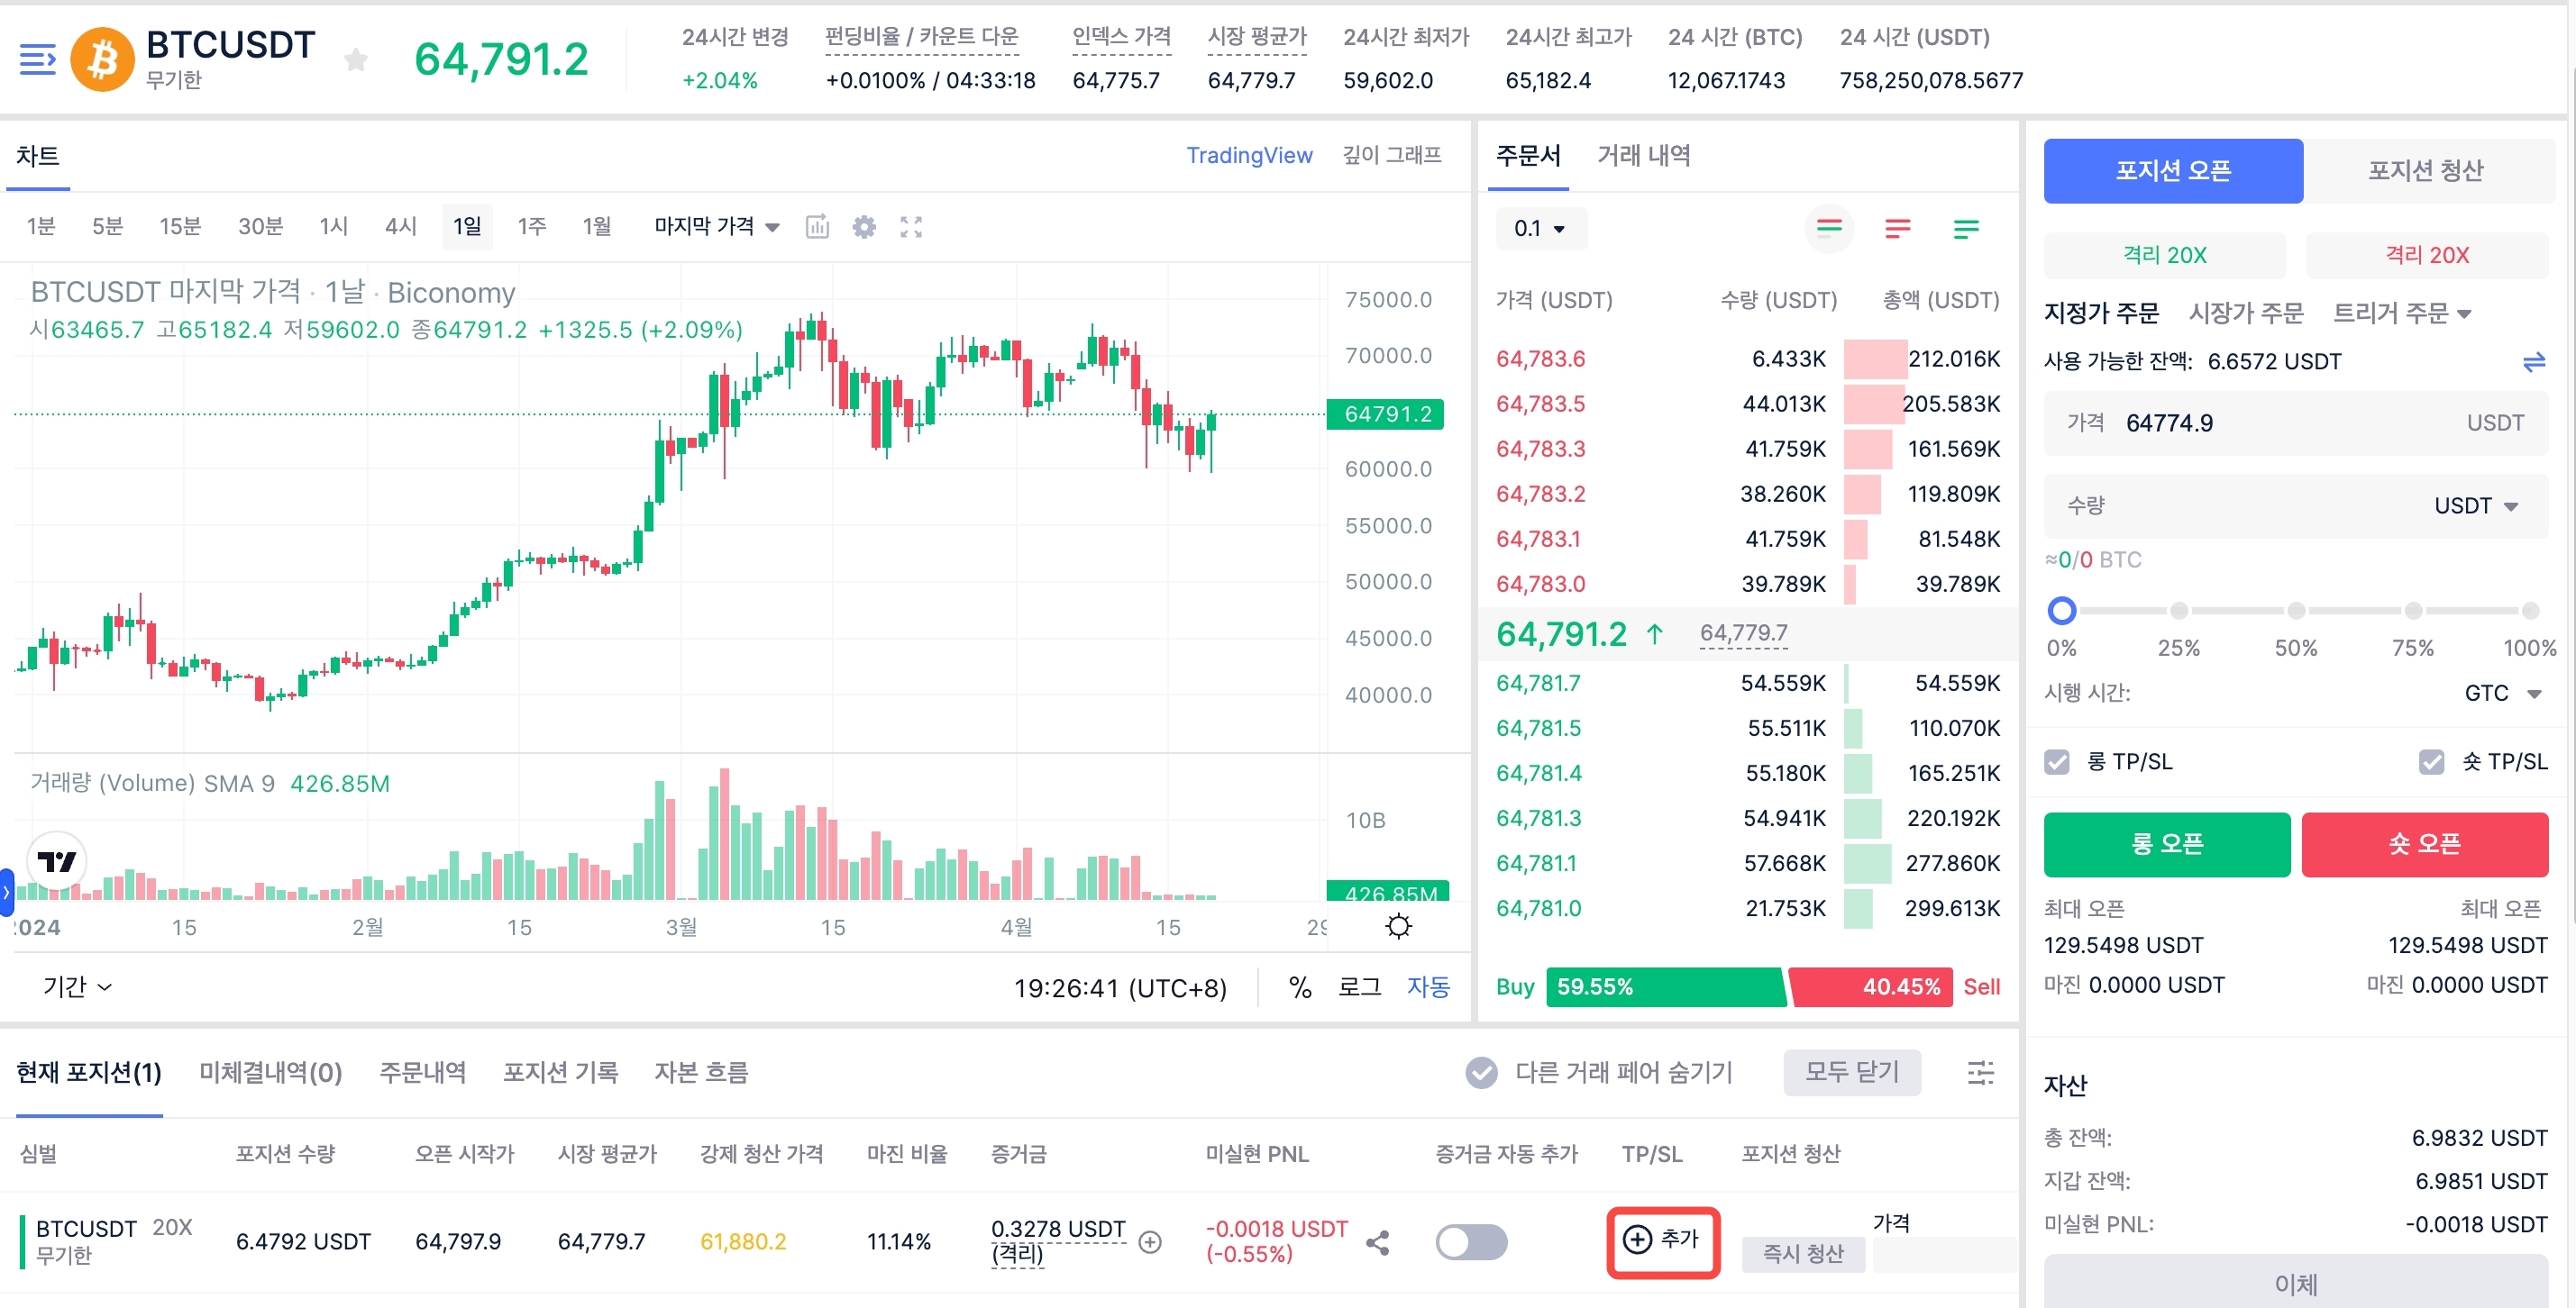Open chart settings gear icon

[864, 227]
